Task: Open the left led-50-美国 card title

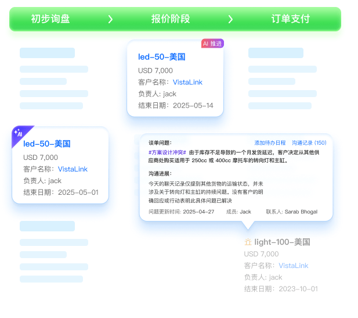Action: [x=46, y=144]
